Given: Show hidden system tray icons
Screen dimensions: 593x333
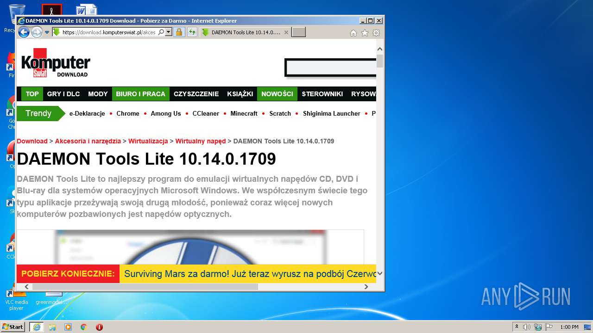Looking at the screenshot, I should pos(517,327).
